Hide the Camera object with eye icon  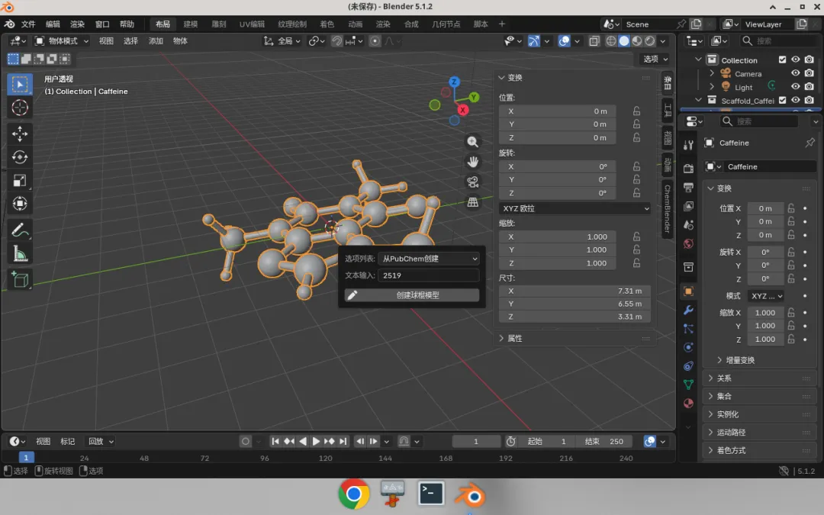[x=796, y=73]
